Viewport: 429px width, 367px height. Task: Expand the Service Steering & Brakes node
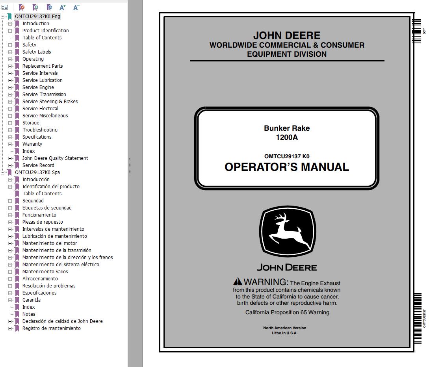tap(10, 102)
